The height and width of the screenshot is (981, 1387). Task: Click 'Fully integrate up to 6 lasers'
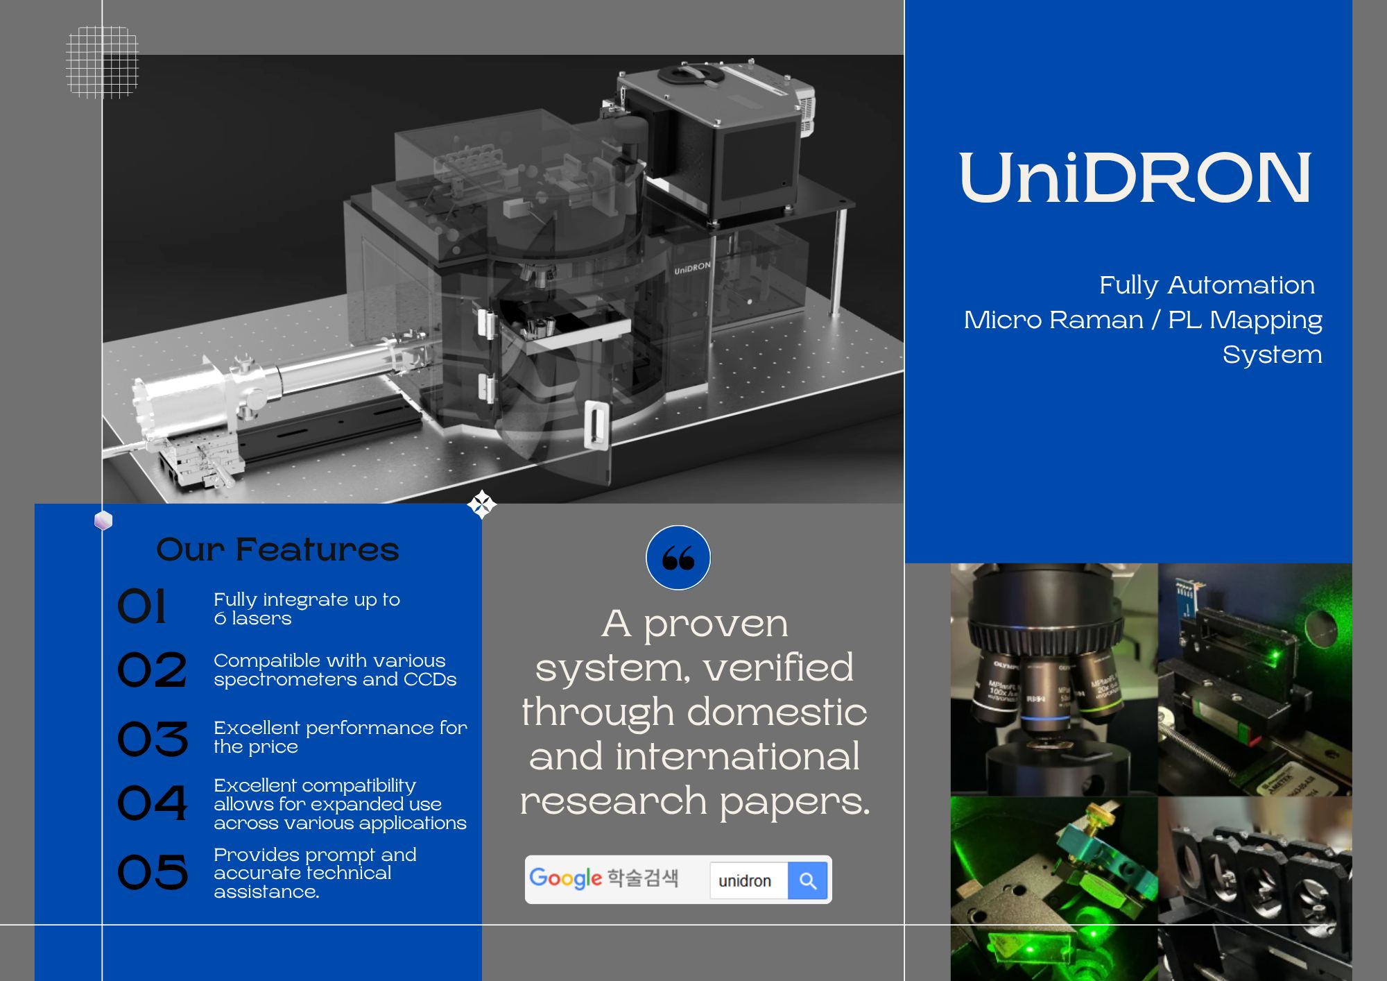click(x=307, y=608)
